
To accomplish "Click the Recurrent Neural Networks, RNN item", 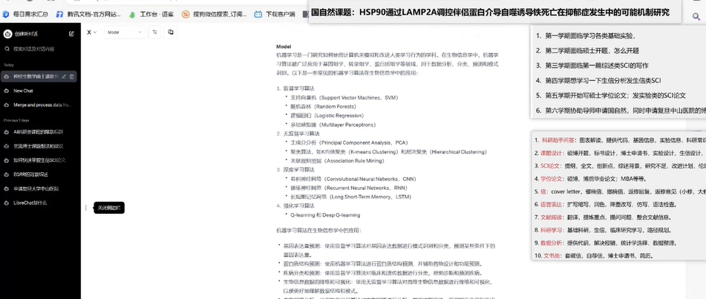I will pyautogui.click(x=349, y=188).
